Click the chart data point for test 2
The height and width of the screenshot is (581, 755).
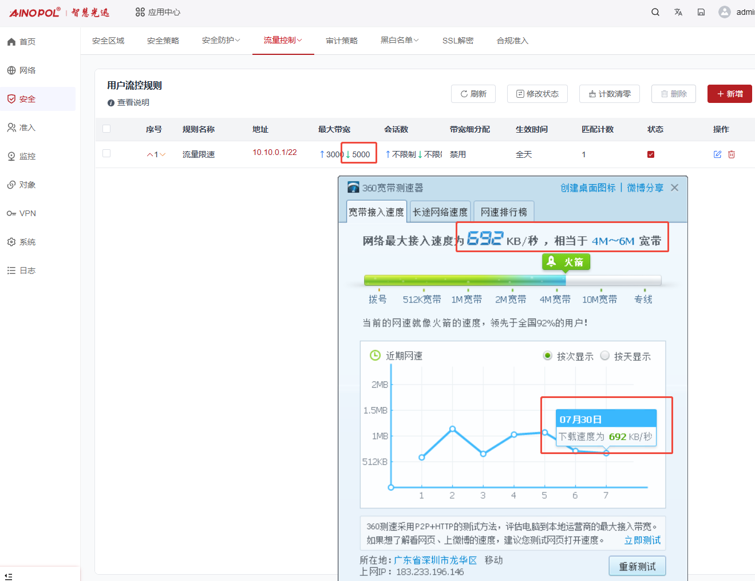453,428
